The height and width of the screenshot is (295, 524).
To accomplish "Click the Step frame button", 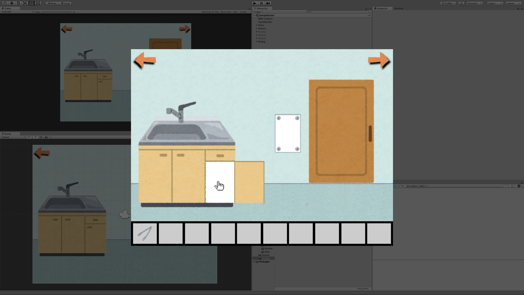I will [x=268, y=3].
